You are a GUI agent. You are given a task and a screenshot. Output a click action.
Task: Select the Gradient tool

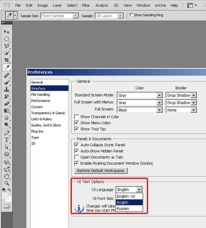[x=7, y=111]
